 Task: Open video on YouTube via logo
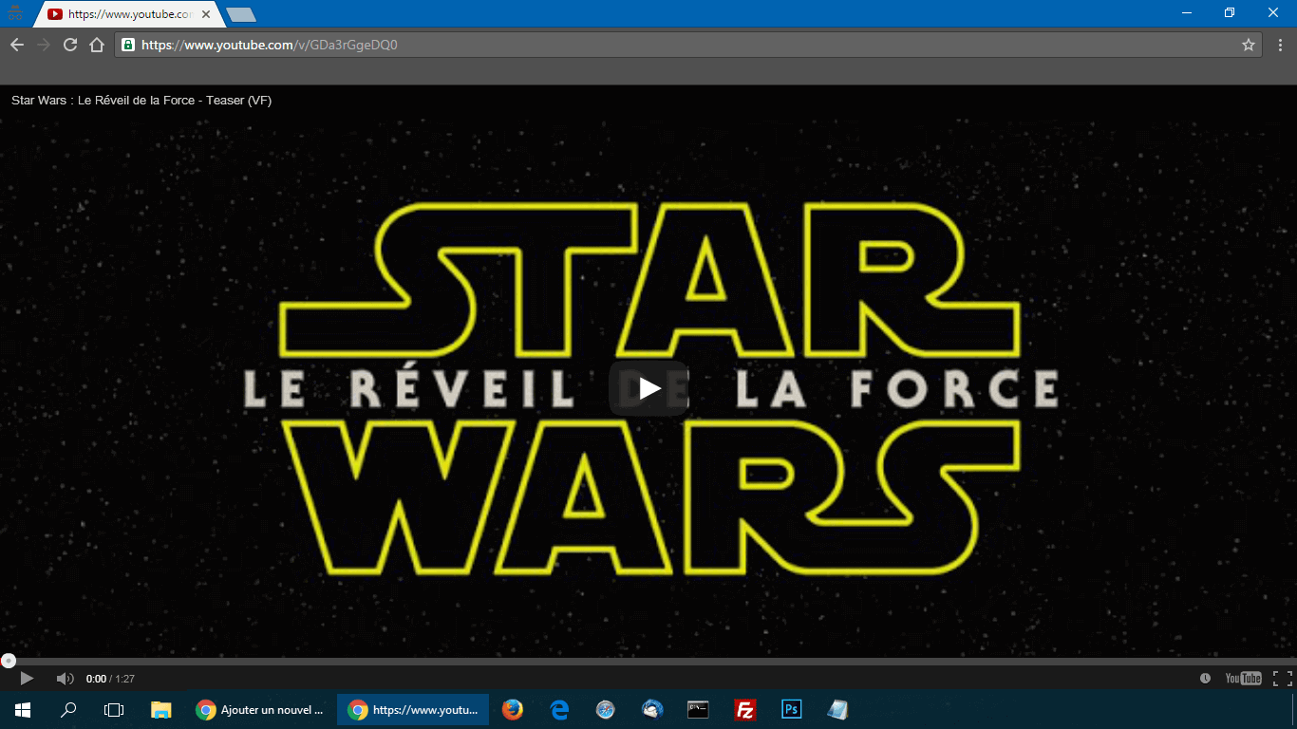[x=1243, y=678]
